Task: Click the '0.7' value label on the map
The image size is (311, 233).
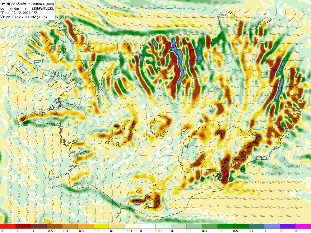Action: click(x=26, y=123)
